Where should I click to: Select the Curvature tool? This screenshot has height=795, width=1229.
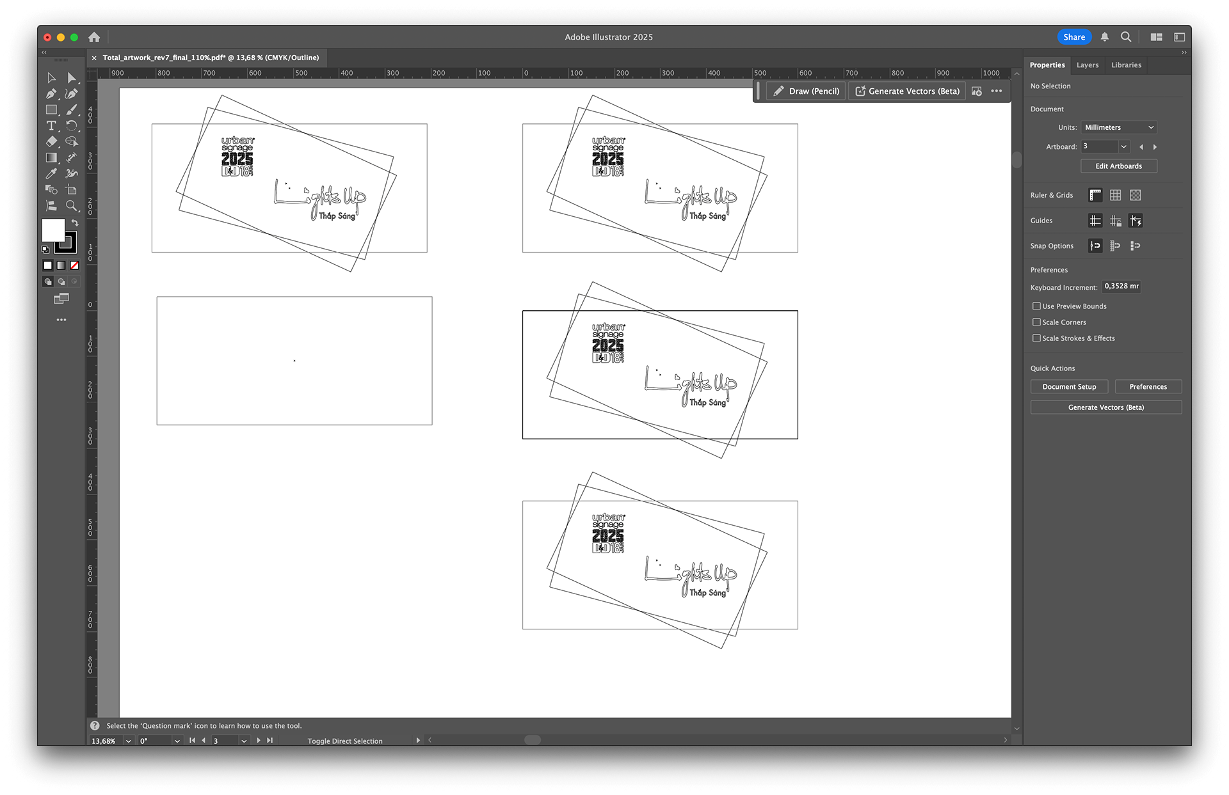click(x=72, y=93)
